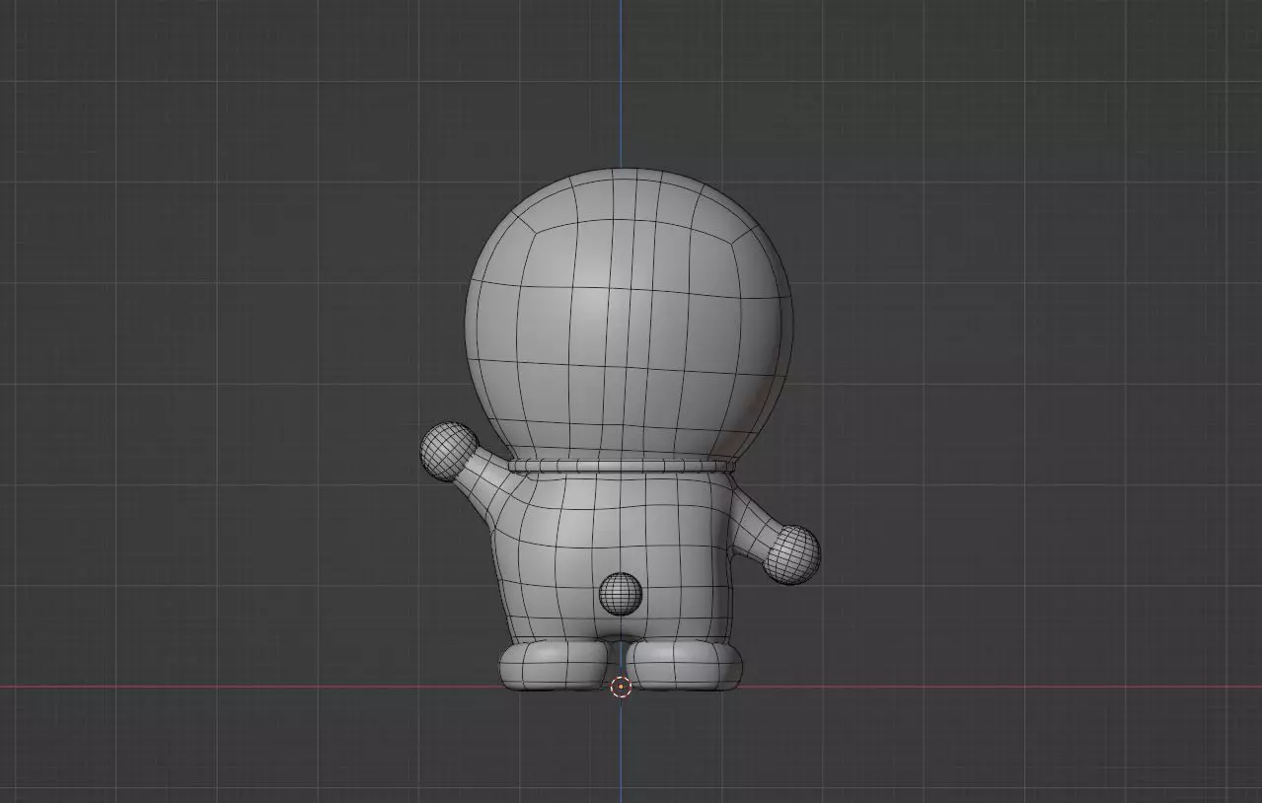
Task: Select the lowered hand sphere on the right arm
Action: (792, 553)
